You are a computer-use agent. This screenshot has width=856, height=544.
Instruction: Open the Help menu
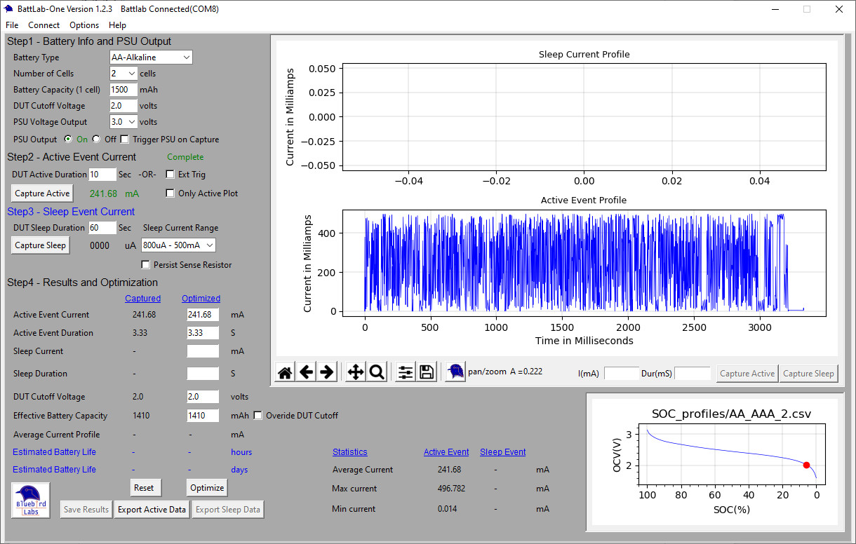(x=118, y=25)
